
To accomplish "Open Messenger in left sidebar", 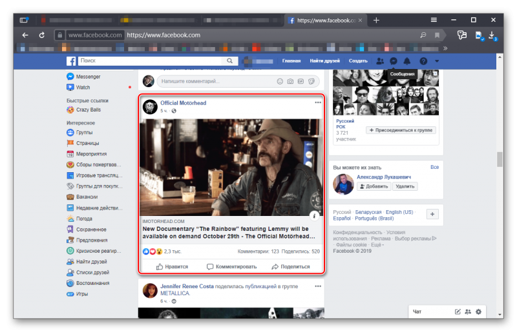I will [x=84, y=76].
